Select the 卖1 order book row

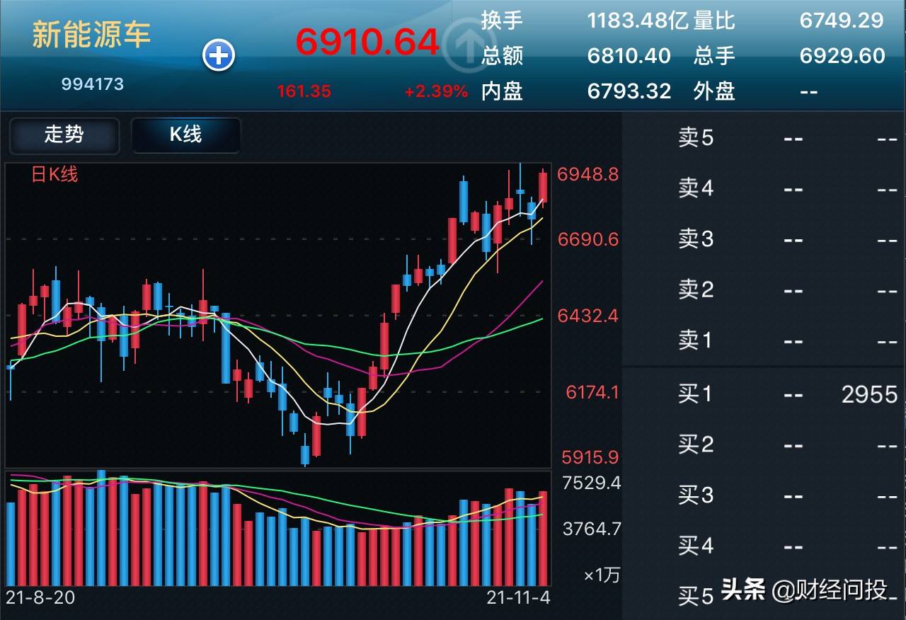[764, 340]
